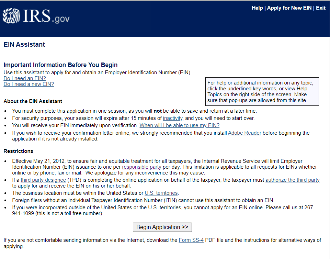Follow the Adobe Reader link
The height and width of the screenshot is (259, 330).
pos(244,133)
